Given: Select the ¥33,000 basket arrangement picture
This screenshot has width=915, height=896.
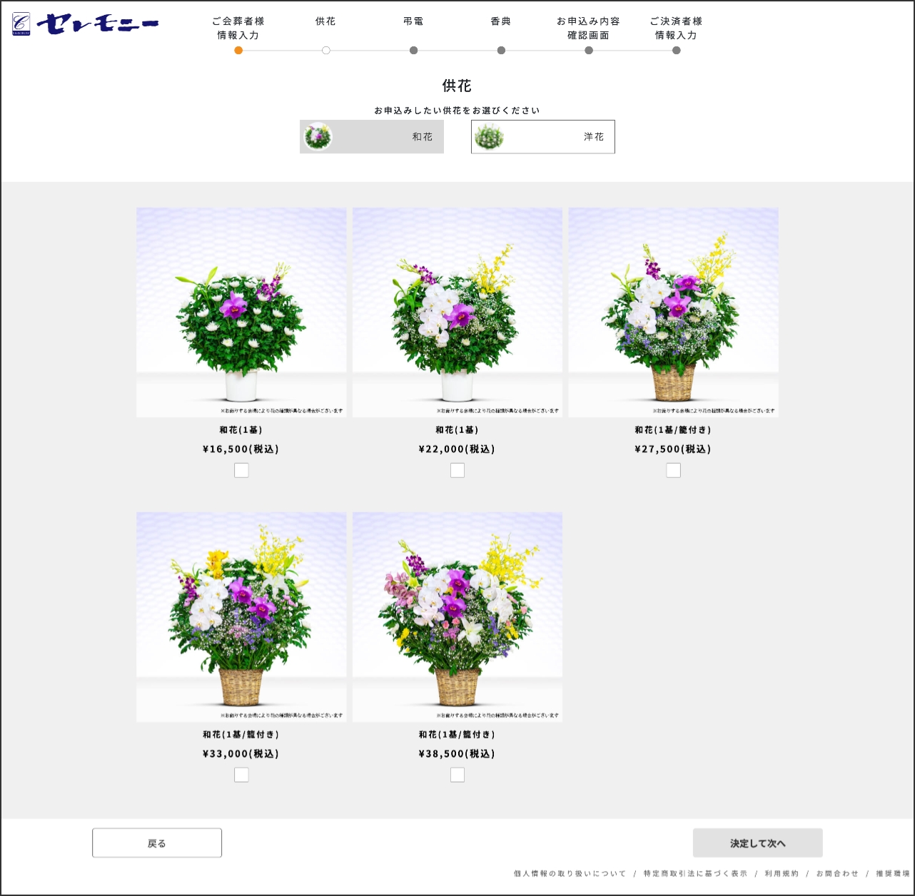Looking at the screenshot, I should pyautogui.click(x=241, y=616).
